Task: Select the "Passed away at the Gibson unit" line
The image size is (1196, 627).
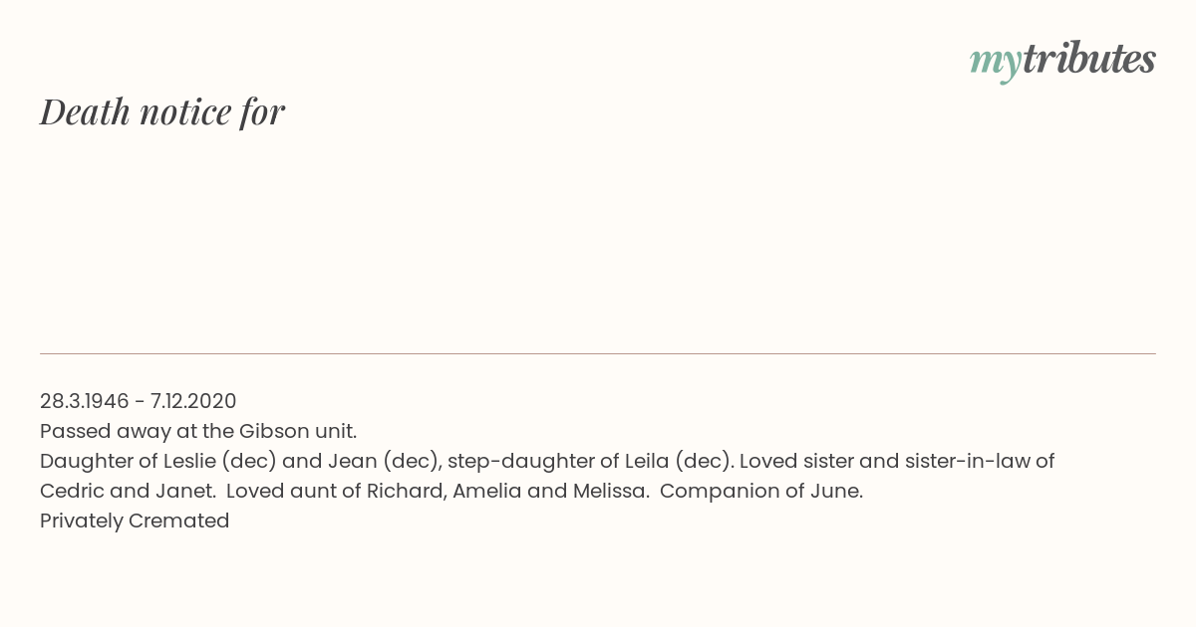Action: (x=198, y=431)
